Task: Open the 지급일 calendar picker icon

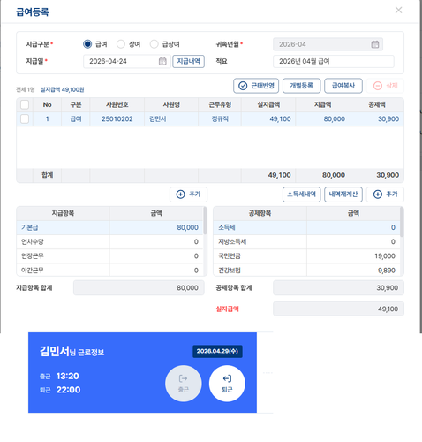Action: tap(162, 61)
